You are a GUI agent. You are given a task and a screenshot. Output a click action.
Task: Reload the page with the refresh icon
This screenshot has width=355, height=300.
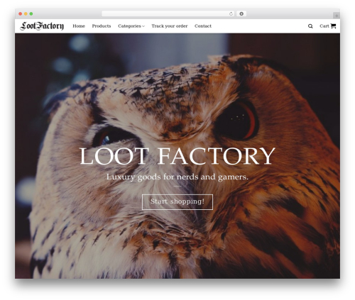pos(231,14)
